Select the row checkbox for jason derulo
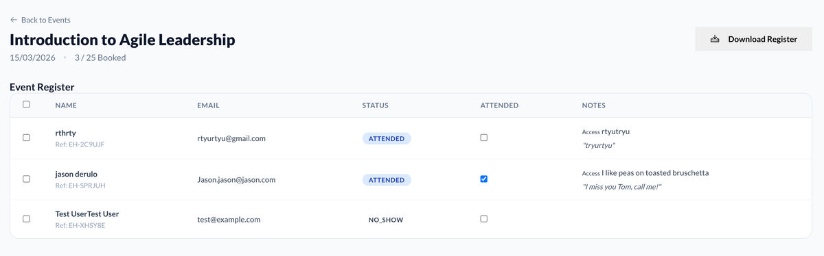This screenshot has height=256, width=824. 26,179
